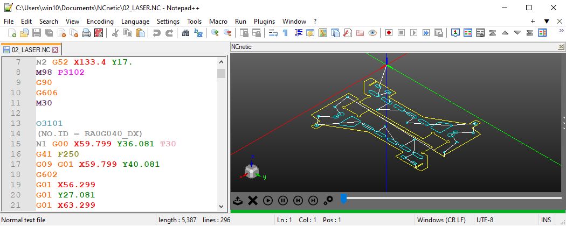Click editor scrollbar down arrow
Screen dimensions: 566x226
pyautogui.click(x=221, y=207)
